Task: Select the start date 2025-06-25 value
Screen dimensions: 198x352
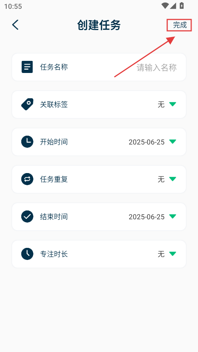Action: coord(147,142)
